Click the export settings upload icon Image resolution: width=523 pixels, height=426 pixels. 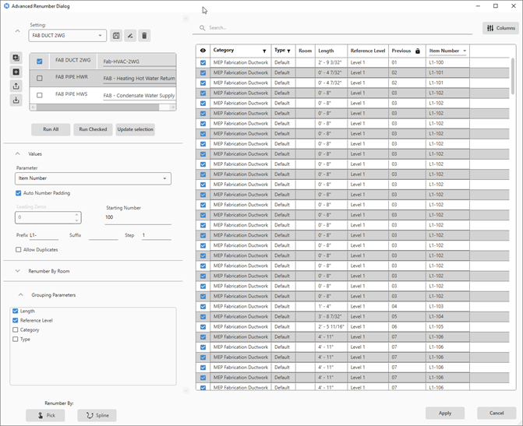coord(16,86)
